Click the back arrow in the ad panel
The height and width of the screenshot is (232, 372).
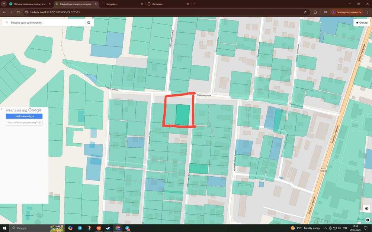click(2, 110)
